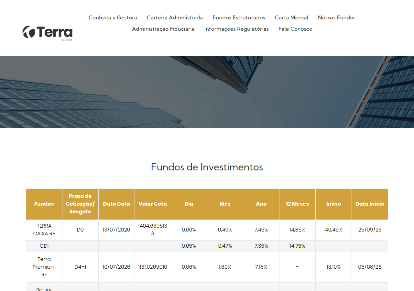Click the Fundos column header

tap(44, 204)
